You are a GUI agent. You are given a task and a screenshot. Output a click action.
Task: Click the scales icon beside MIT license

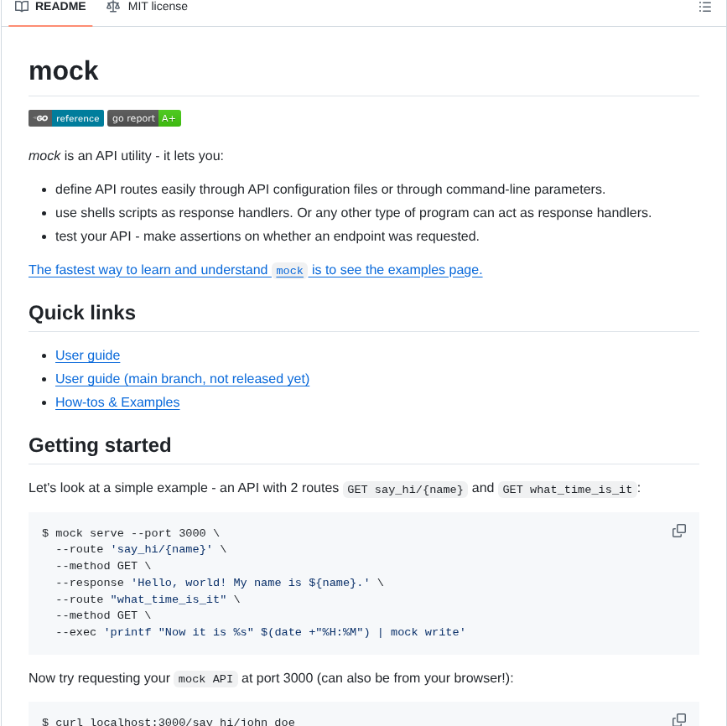[112, 7]
